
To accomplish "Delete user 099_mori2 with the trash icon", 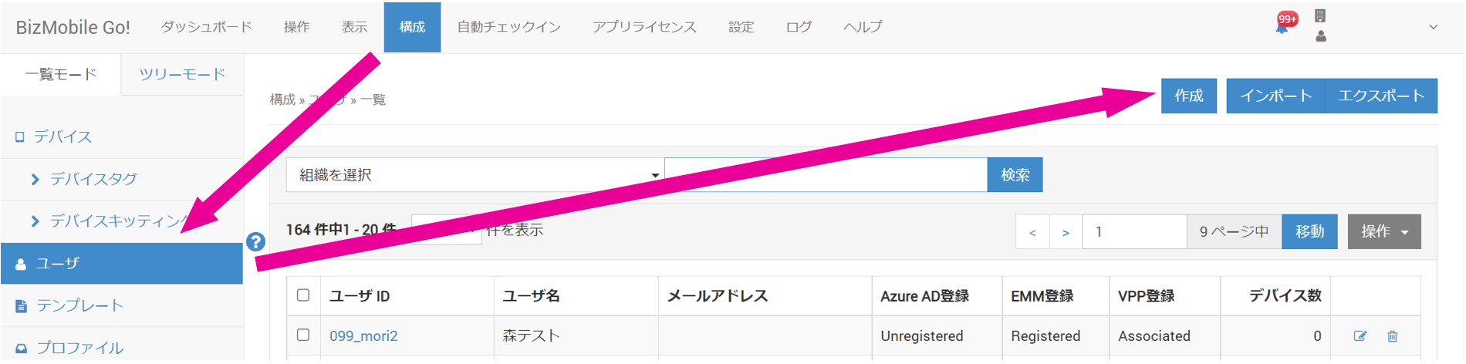I will [x=1393, y=336].
